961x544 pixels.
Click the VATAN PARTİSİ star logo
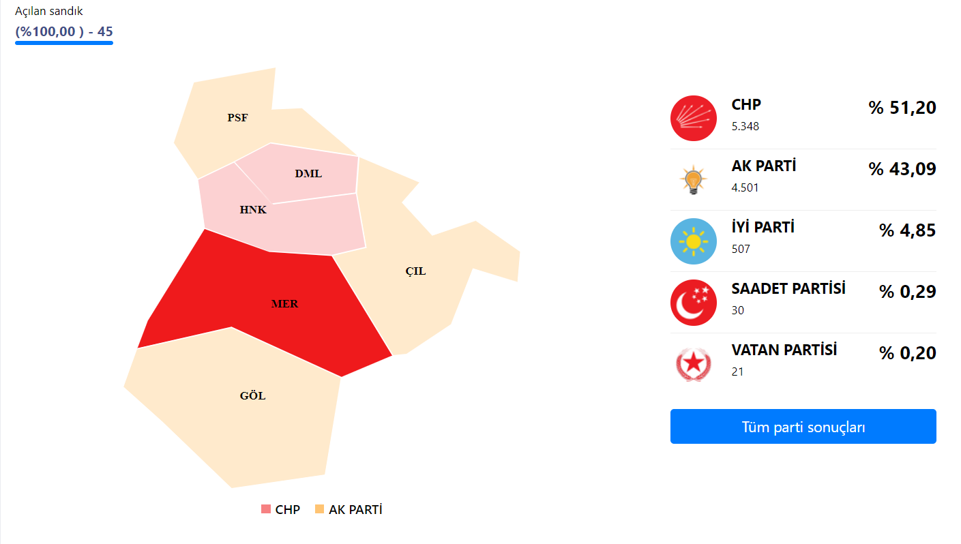tap(694, 364)
